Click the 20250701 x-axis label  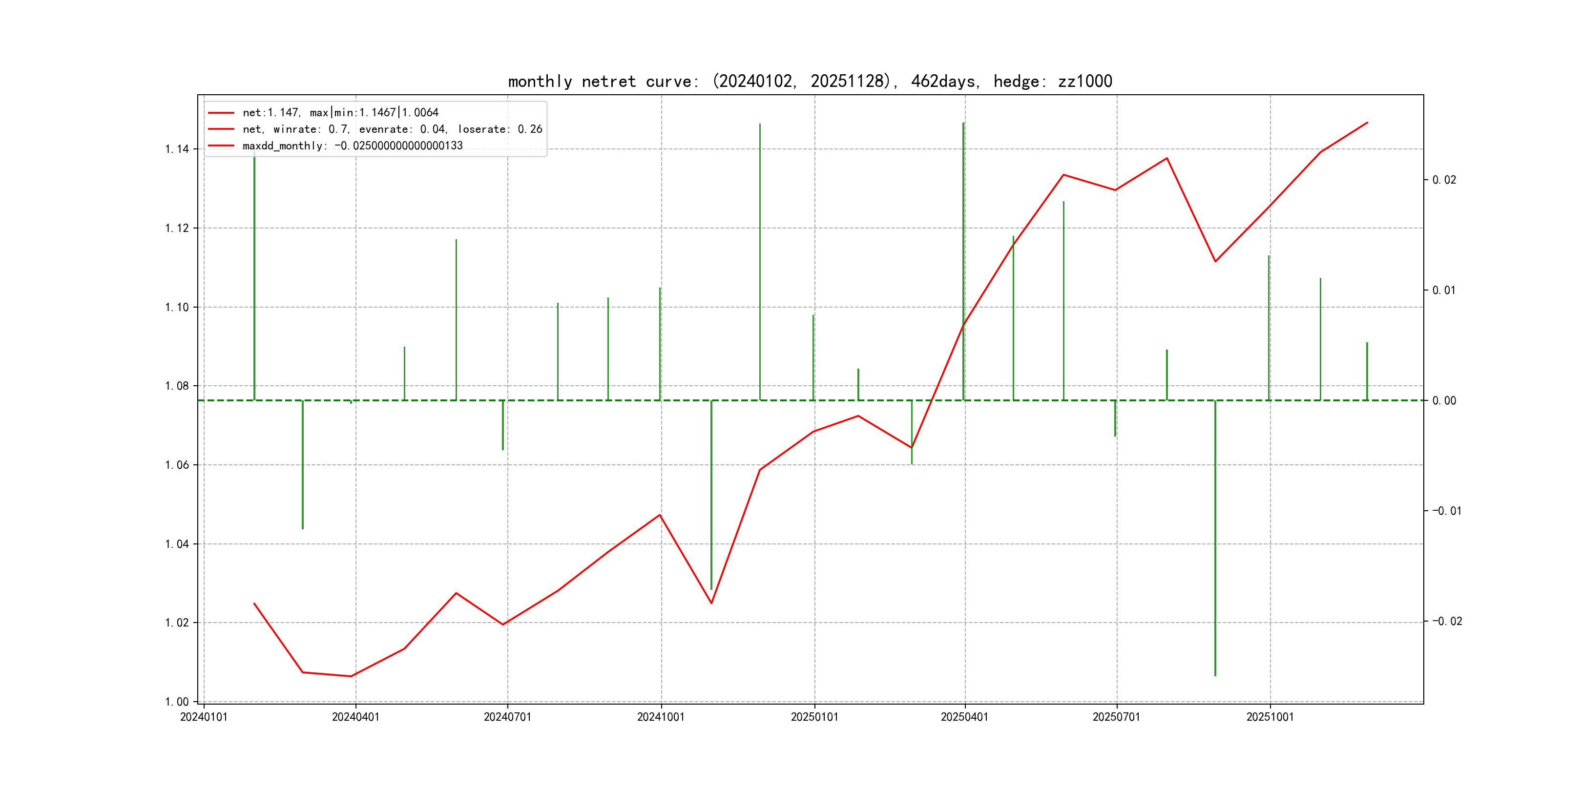coord(1117,717)
